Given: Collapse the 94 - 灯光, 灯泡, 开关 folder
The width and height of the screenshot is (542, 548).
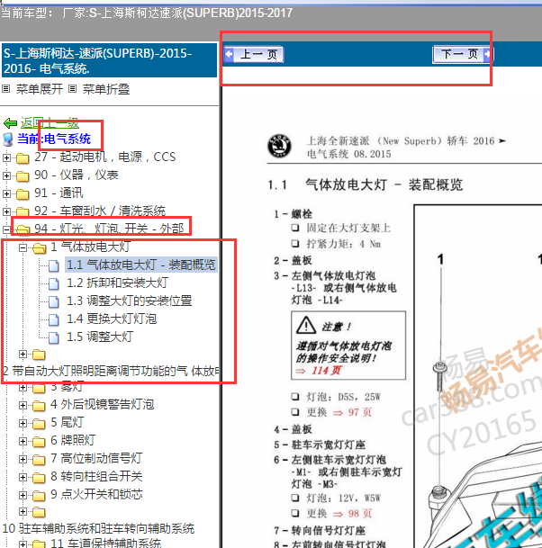Looking at the screenshot, I should (x=6, y=229).
